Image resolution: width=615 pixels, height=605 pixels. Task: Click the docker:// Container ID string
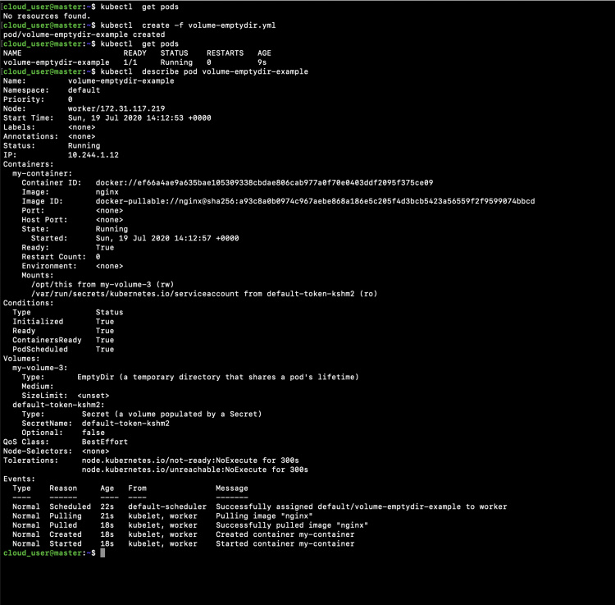[x=264, y=182]
